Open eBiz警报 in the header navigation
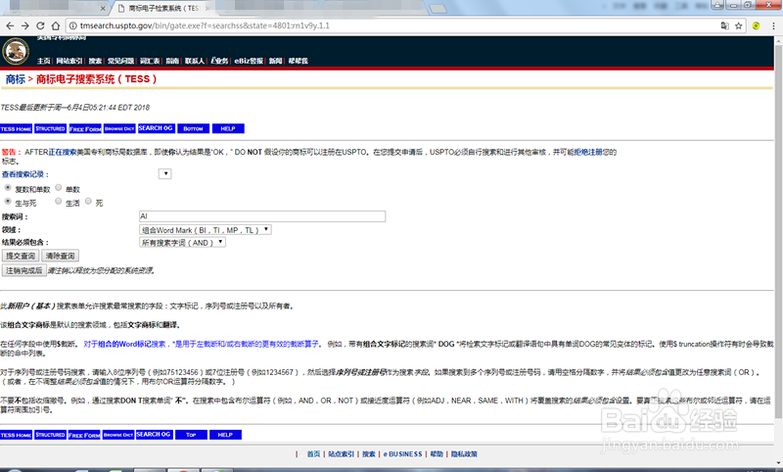 pos(249,61)
